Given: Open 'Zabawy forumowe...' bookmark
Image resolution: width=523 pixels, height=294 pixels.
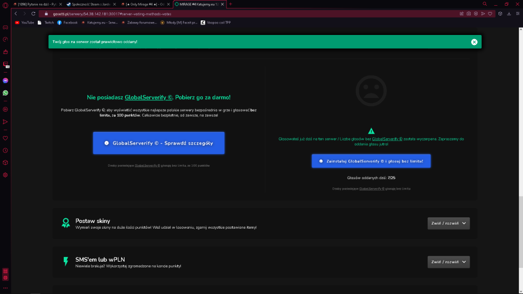Looking at the screenshot, I should pyautogui.click(x=139, y=22).
